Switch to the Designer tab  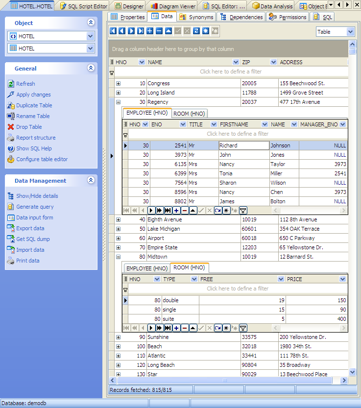click(x=129, y=6)
